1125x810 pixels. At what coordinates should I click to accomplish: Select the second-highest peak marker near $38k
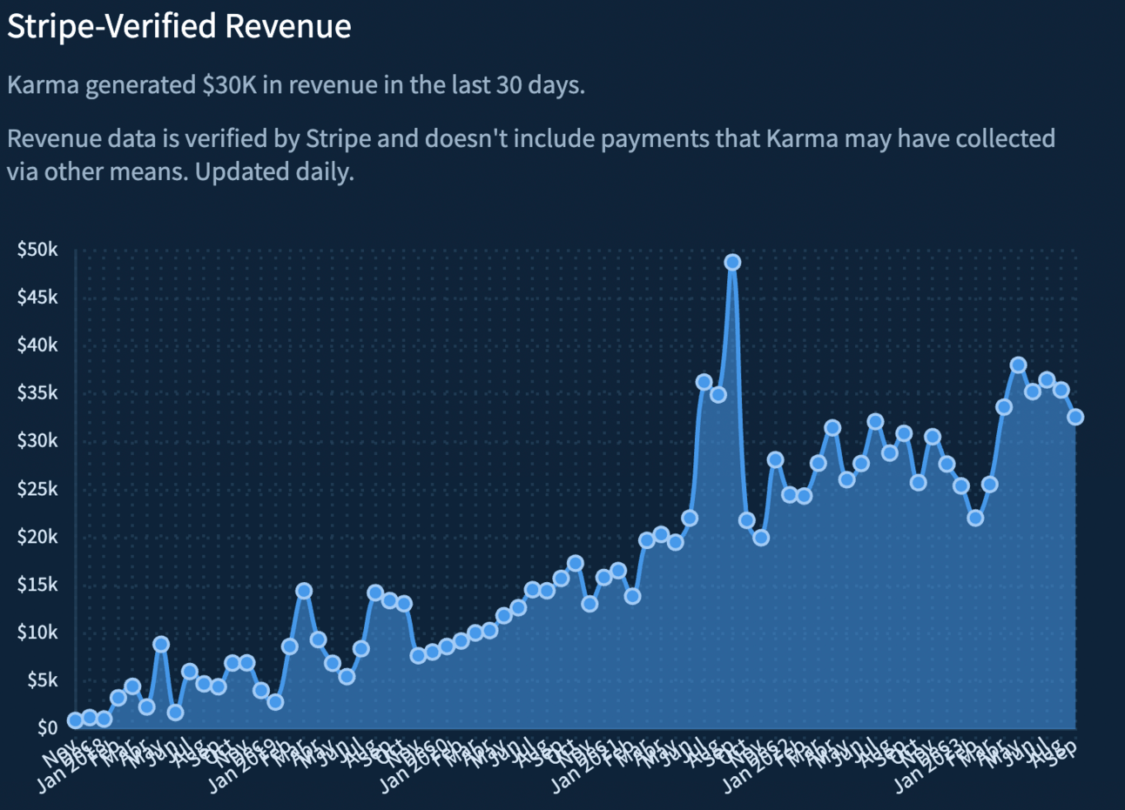point(1018,365)
